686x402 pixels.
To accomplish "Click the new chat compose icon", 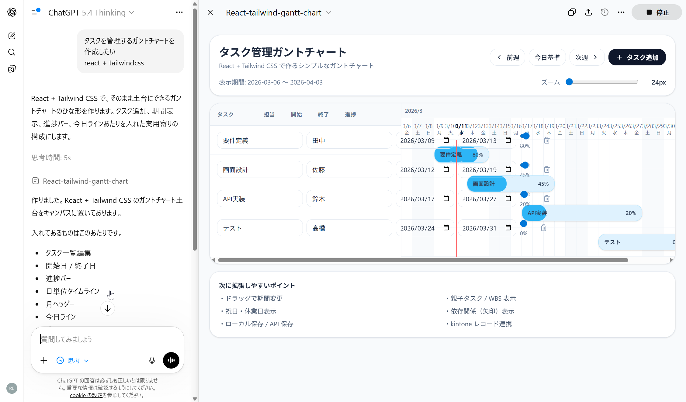I will pos(12,36).
